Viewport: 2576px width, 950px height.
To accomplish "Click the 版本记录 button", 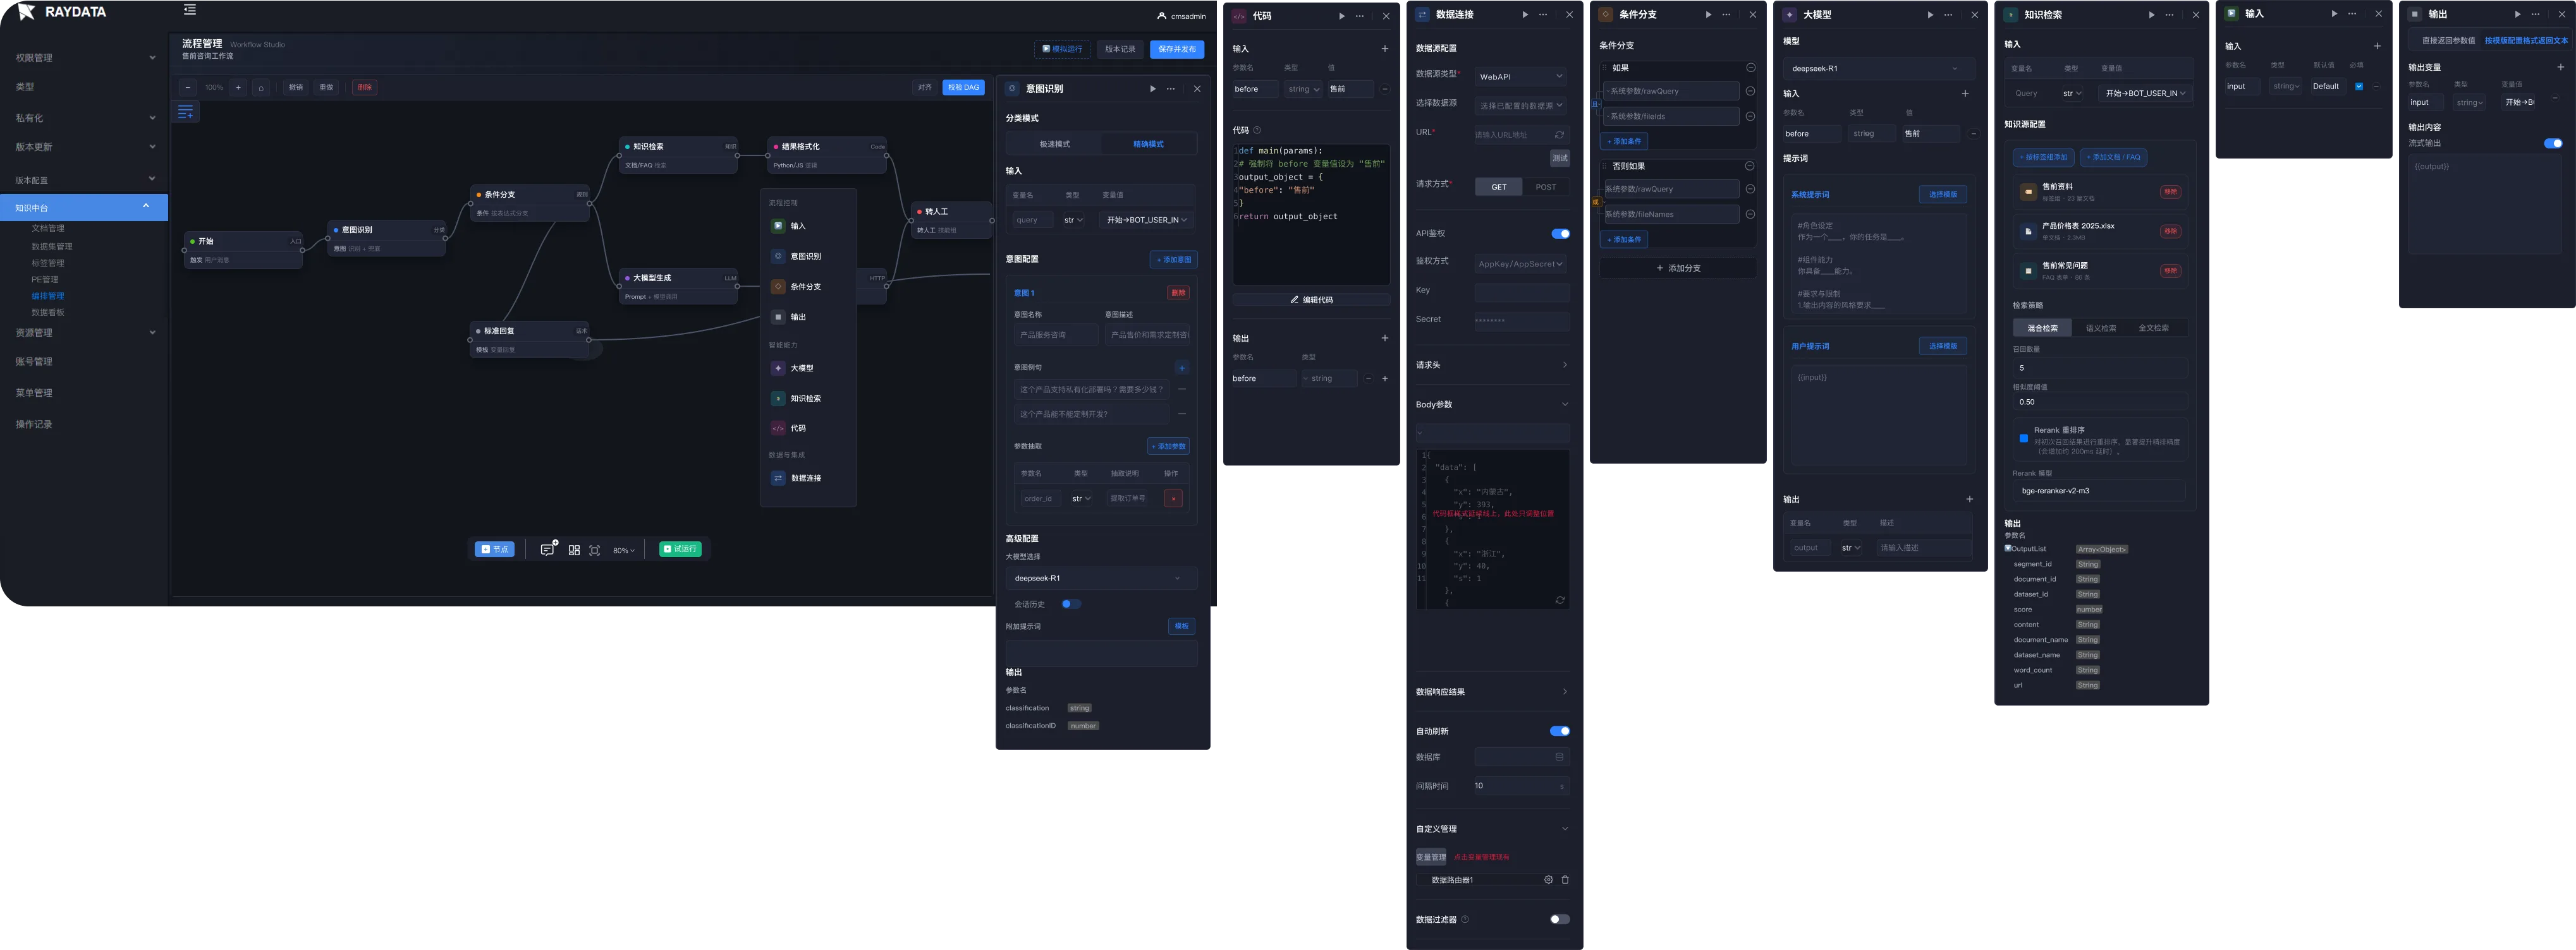I will coord(1120,49).
